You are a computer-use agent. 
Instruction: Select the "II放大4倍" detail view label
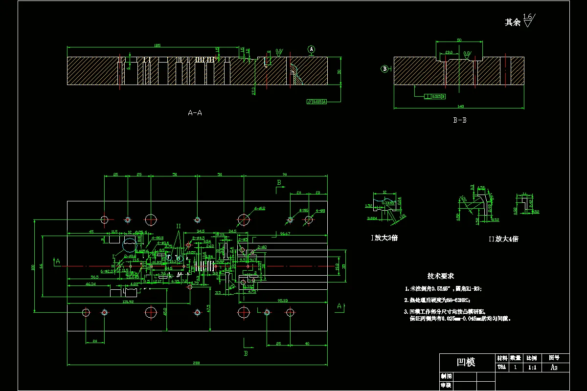pyautogui.click(x=504, y=239)
